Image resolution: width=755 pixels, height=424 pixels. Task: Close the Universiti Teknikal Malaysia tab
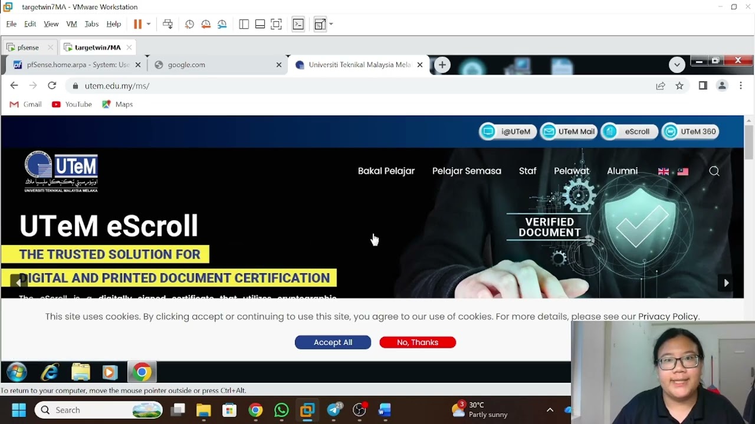(x=420, y=65)
